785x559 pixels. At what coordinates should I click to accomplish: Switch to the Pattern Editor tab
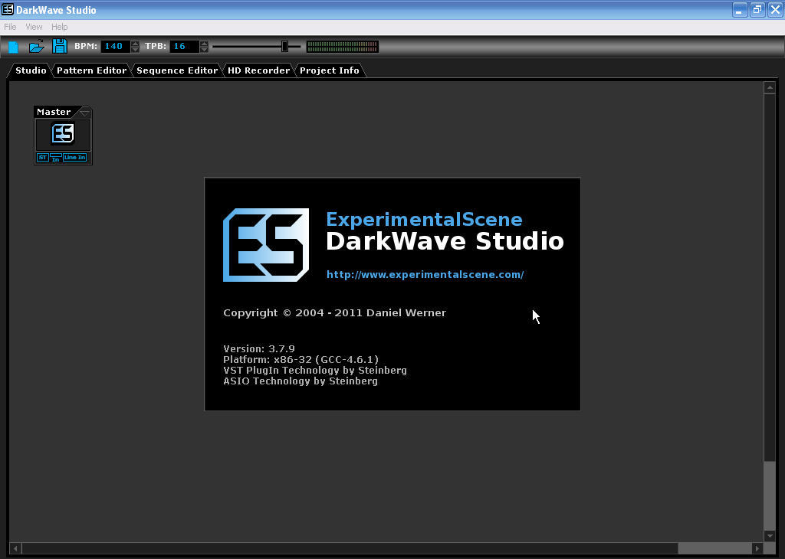pos(91,70)
